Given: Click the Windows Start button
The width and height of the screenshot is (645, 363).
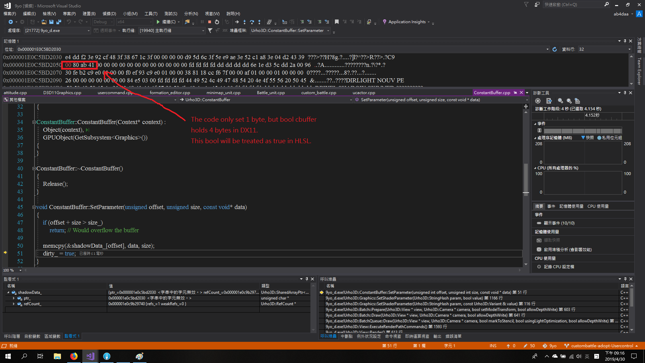Looking at the screenshot, I should point(8,356).
